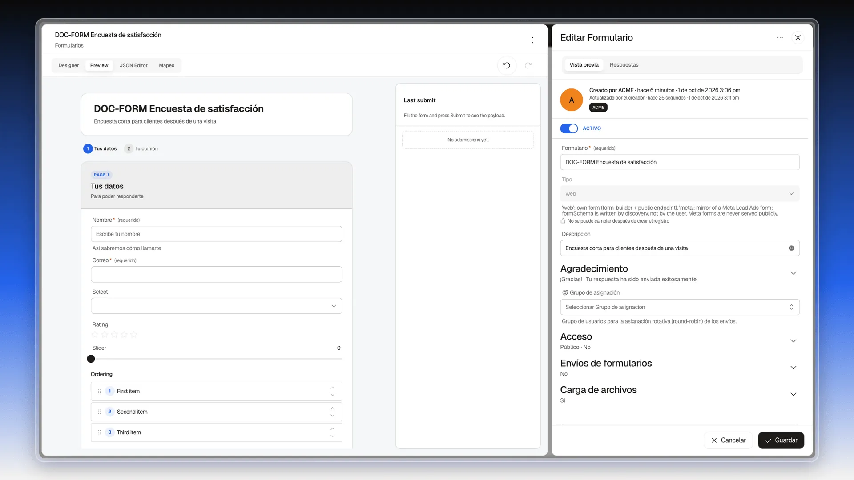854x480 pixels.
Task: Open the Editar Formulario horizontal ellipsis menu
Action: [x=780, y=38]
